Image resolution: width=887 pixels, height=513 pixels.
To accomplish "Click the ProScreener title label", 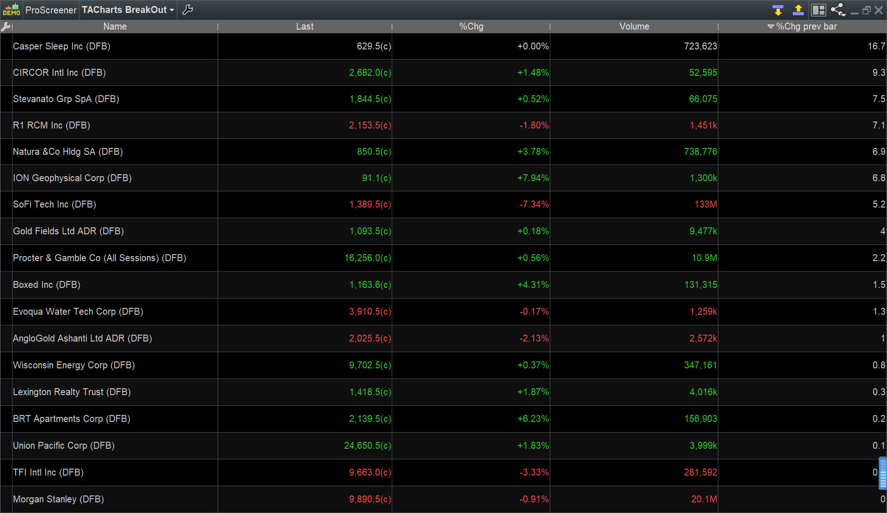I will pyautogui.click(x=51, y=10).
